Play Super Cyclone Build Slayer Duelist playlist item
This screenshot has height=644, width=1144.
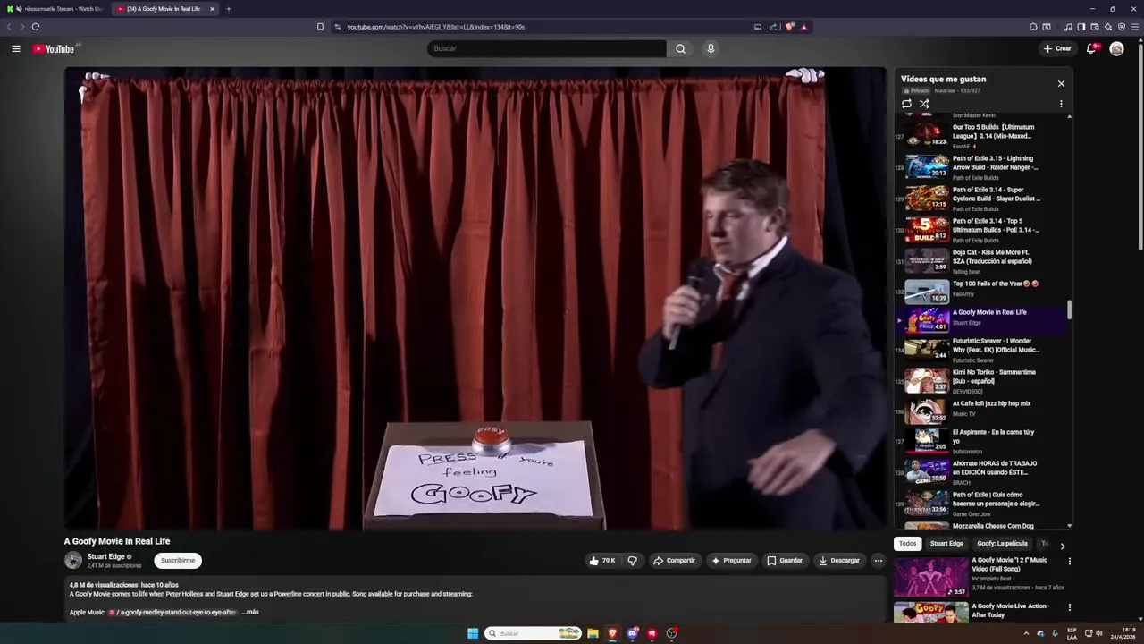point(982,199)
